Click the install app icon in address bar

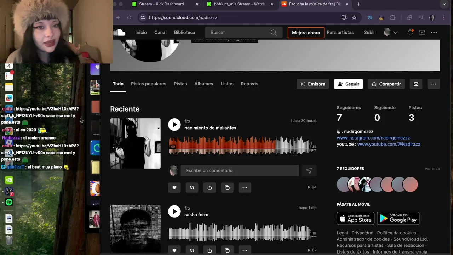click(344, 17)
